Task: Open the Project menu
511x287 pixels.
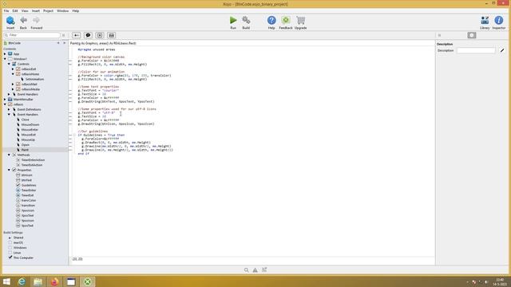Action: (x=48, y=10)
